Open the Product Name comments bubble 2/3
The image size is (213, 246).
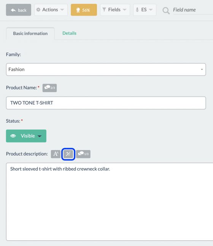[49, 88]
